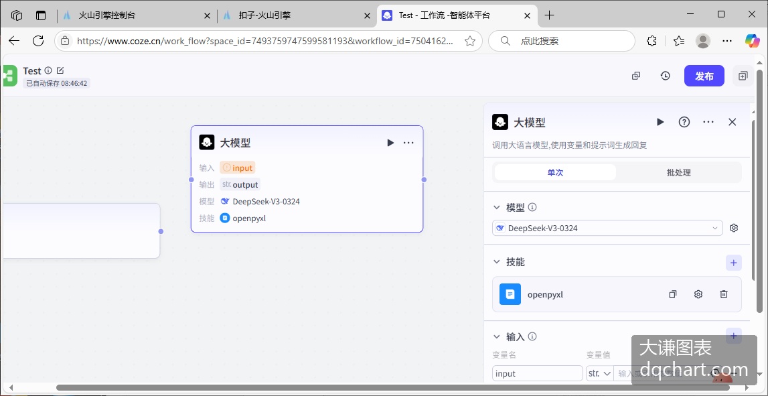
Task: Open browser settings and more menu
Action: click(727, 41)
